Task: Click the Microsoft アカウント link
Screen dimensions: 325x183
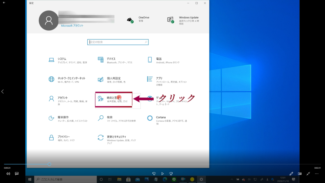Action: tap(72, 26)
